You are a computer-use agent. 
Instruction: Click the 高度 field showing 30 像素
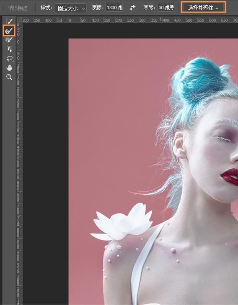tap(166, 8)
